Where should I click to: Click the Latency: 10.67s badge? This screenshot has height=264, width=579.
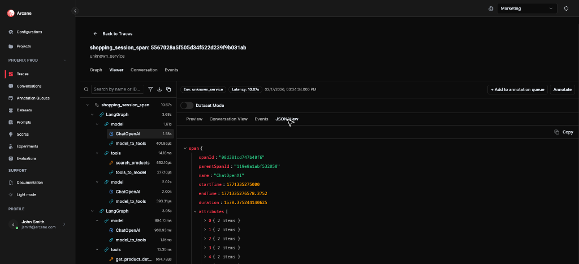pos(245,89)
